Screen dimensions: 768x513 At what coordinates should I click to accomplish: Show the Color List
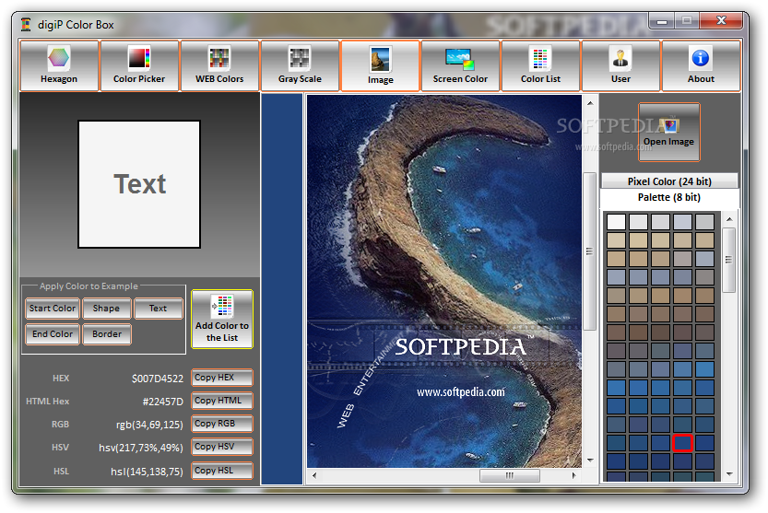540,65
